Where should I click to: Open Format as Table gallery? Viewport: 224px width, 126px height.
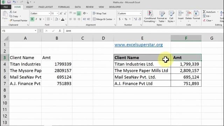coord(162,16)
